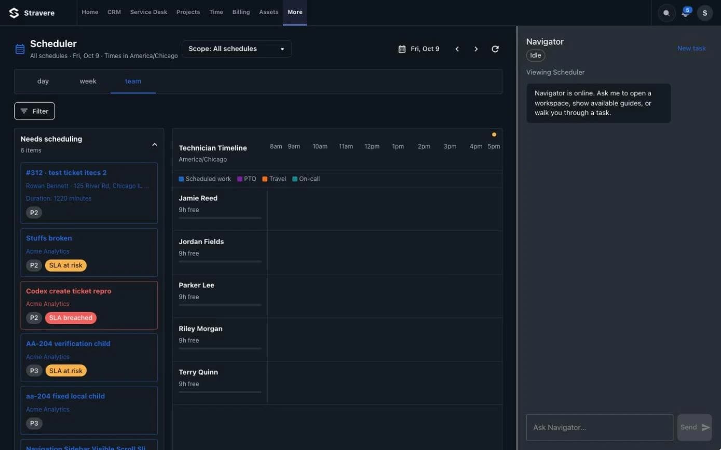Viewport: 721px width, 450px height.
Task: Click Rowan Bennett address text on ticket #312
Action: [87, 186]
